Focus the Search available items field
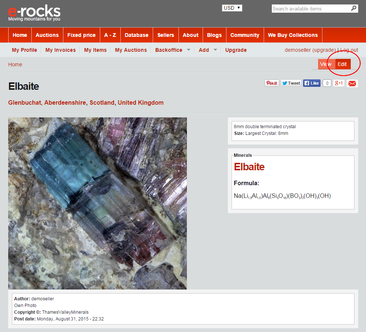 tap(311, 9)
